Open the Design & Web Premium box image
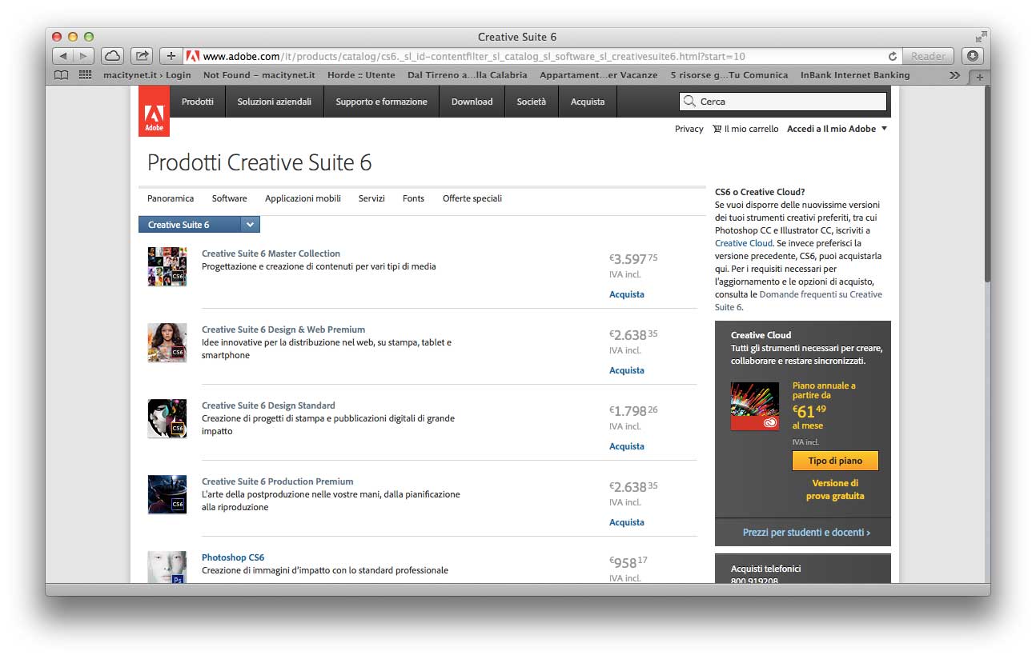Image resolution: width=1036 pixels, height=659 pixels. coord(167,342)
